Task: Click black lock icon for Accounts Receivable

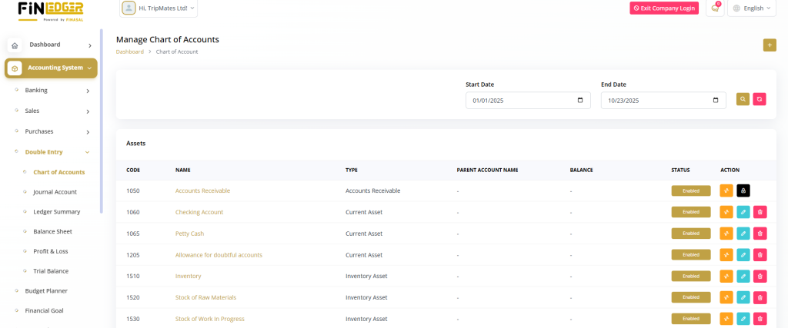Action: pyautogui.click(x=743, y=191)
